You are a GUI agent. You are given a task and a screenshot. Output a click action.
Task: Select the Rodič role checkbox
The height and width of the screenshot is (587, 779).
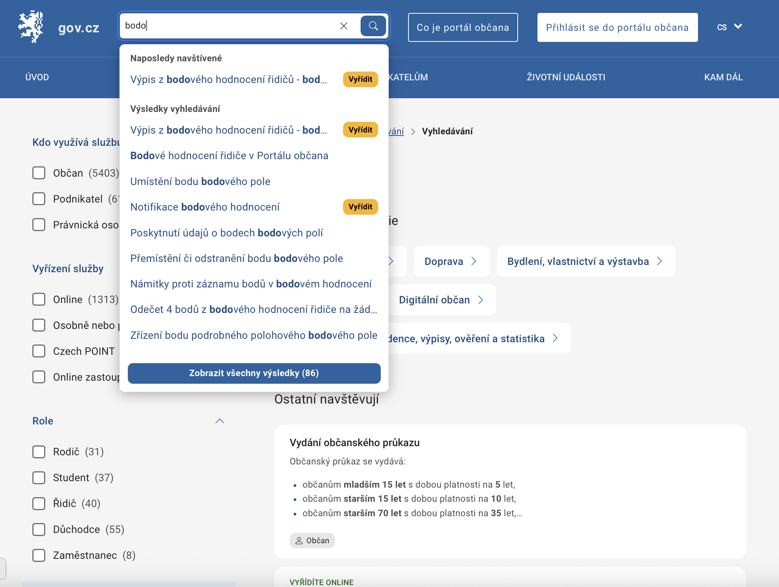39,452
